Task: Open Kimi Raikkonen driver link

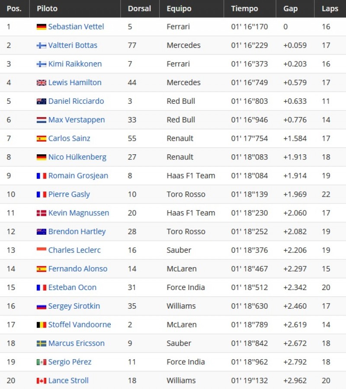Action: coord(75,64)
